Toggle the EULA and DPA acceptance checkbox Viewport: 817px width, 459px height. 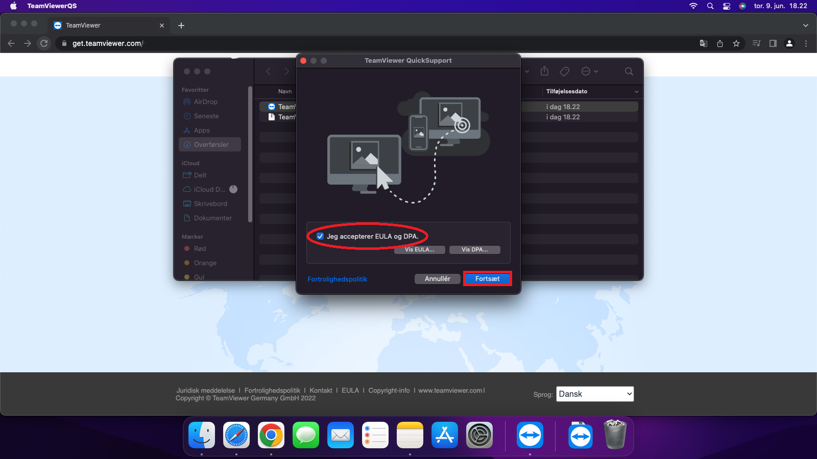320,236
